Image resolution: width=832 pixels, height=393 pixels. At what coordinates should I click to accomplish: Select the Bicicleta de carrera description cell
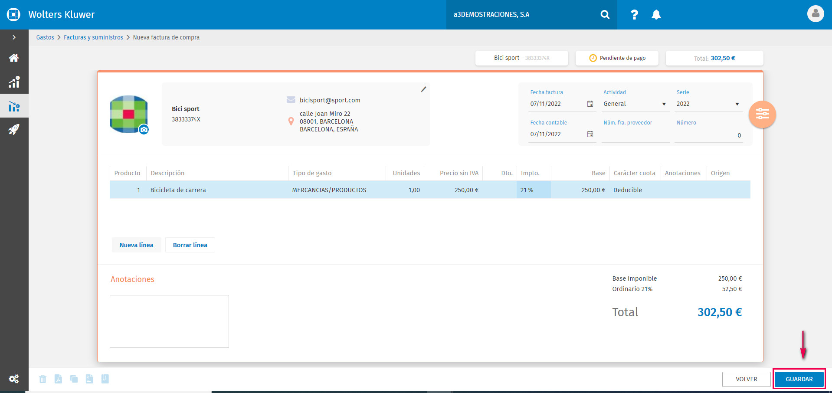(x=217, y=190)
